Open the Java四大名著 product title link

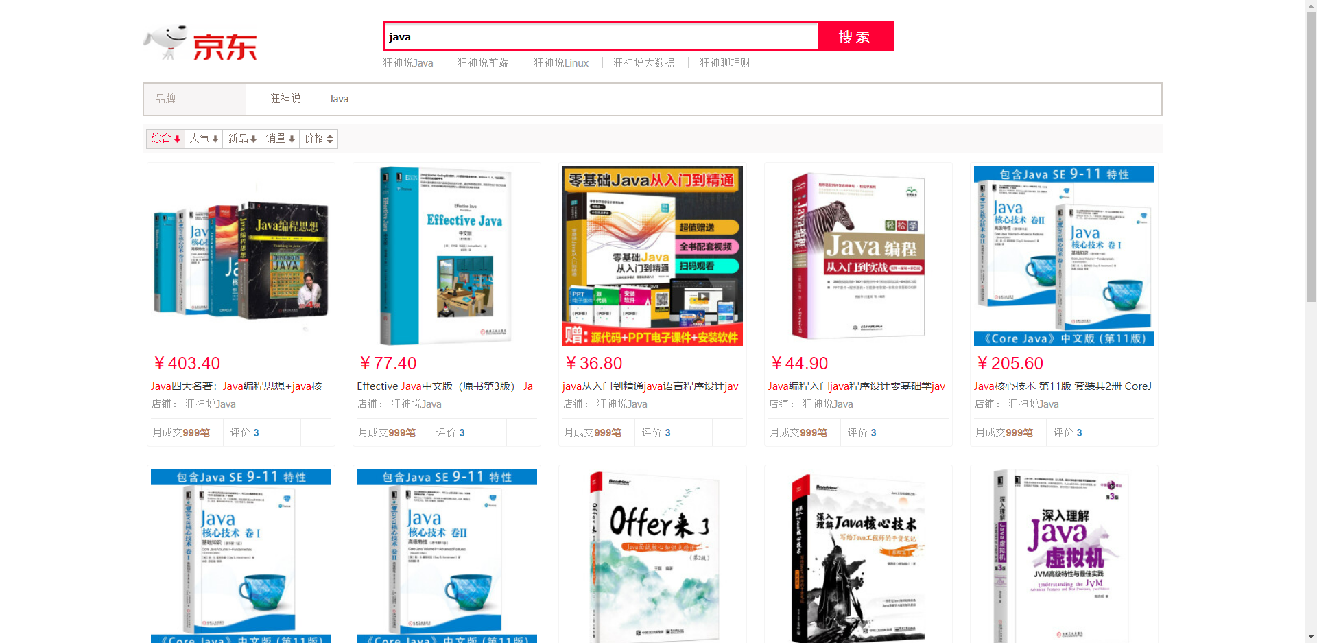coord(236,386)
